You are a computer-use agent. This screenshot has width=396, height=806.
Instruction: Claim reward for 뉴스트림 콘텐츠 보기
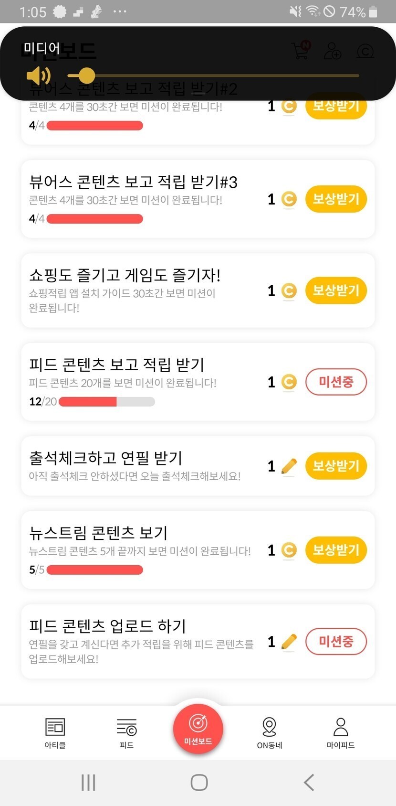click(x=336, y=550)
